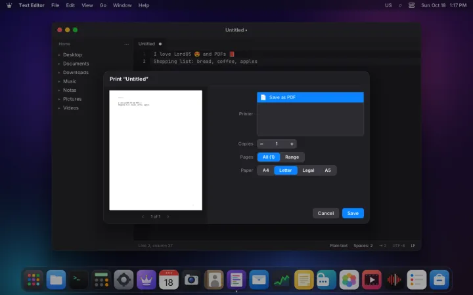The height and width of the screenshot is (295, 473).
Task: Click the US input source indicator
Action: [388, 5]
